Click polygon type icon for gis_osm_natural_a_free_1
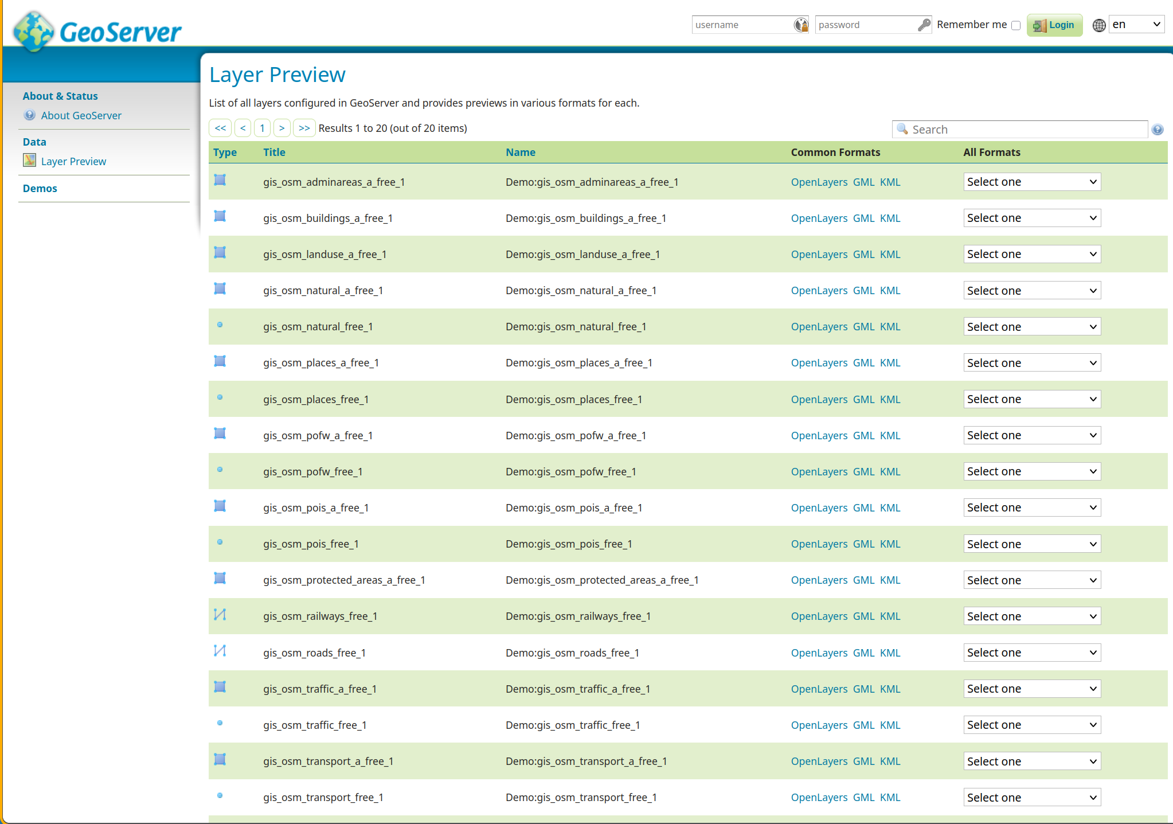This screenshot has width=1173, height=824. tap(220, 288)
